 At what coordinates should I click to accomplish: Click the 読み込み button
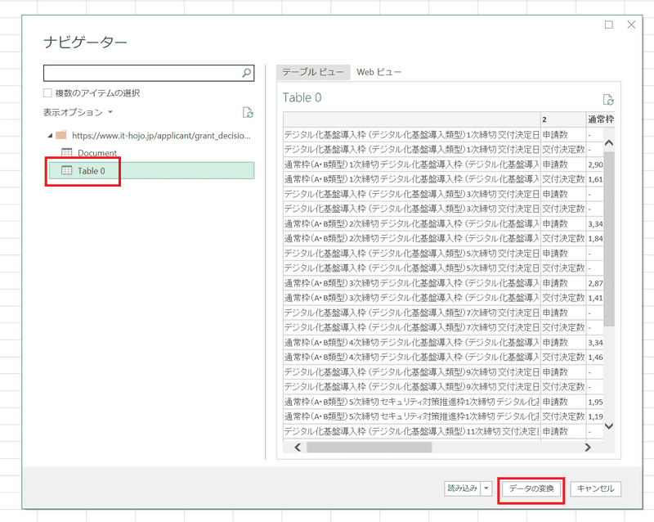click(x=460, y=488)
